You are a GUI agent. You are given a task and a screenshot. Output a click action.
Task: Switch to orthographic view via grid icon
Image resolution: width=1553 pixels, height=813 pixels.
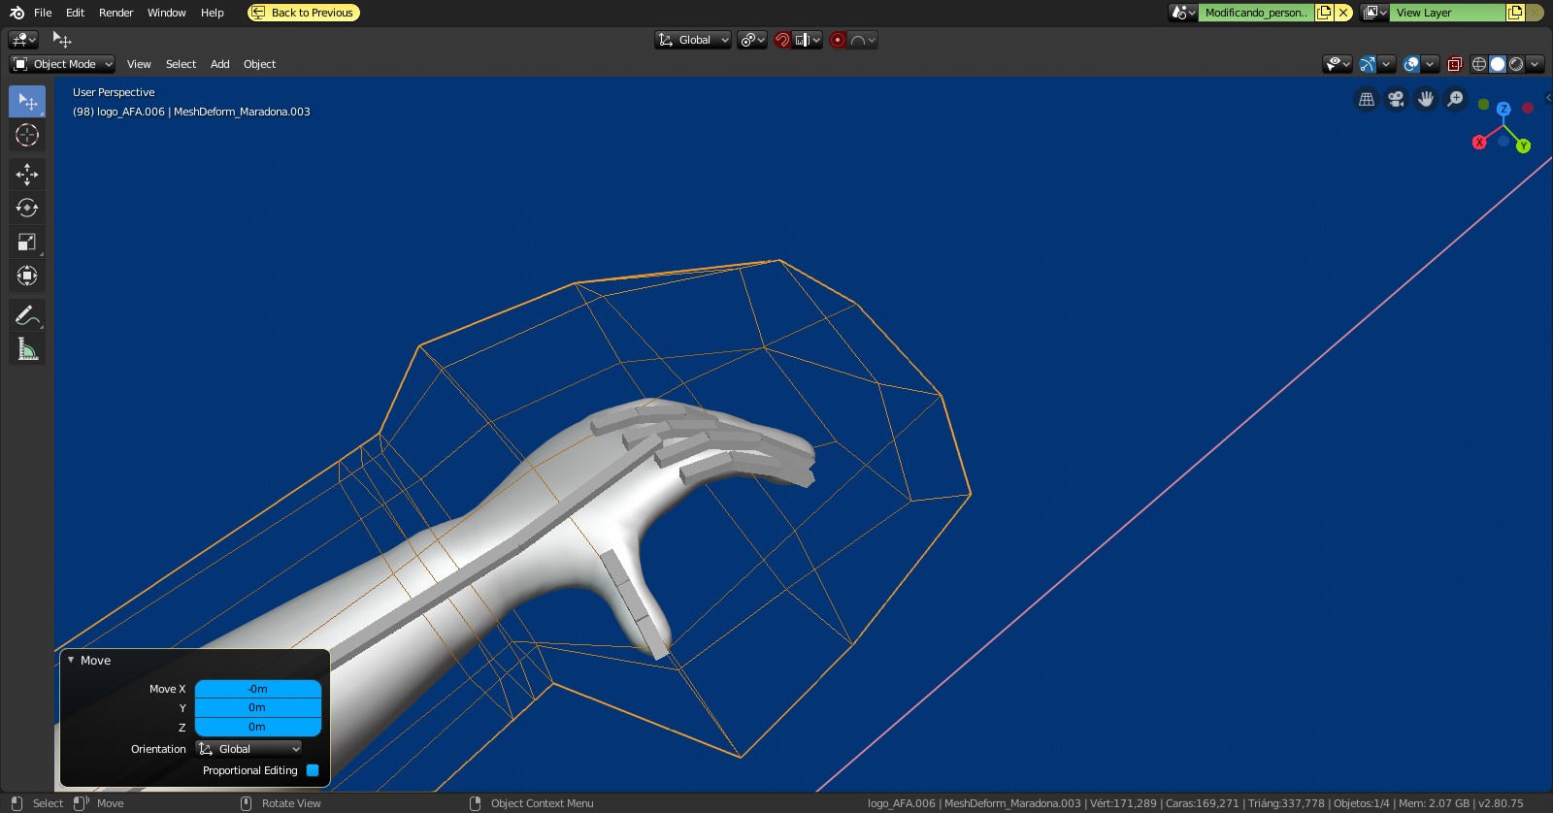(x=1367, y=99)
